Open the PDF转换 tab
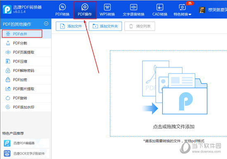227x159 pixels. click(x=62, y=10)
